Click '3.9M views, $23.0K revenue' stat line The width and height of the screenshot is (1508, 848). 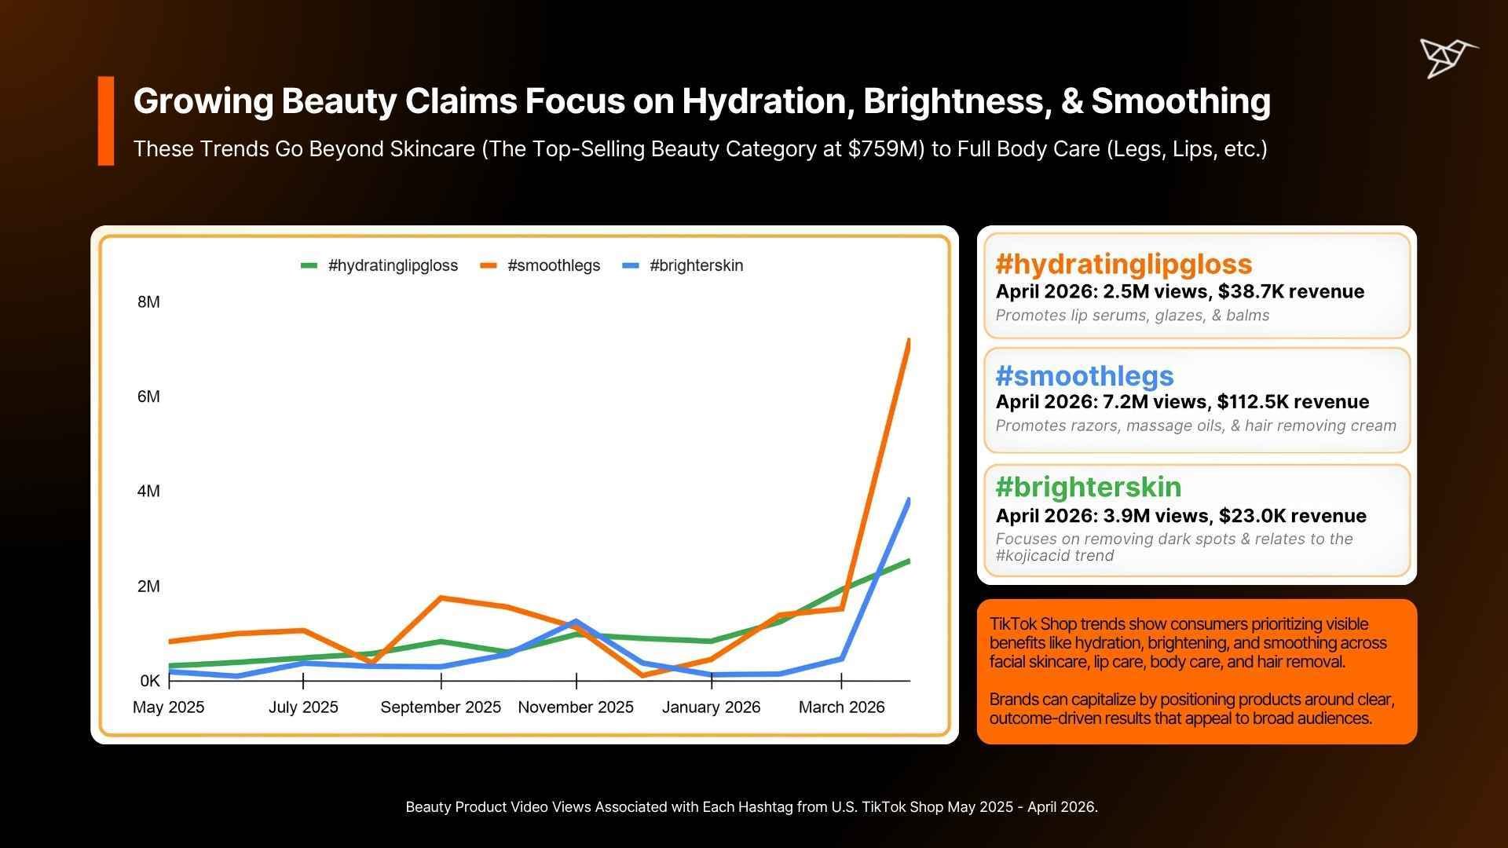1180,516
